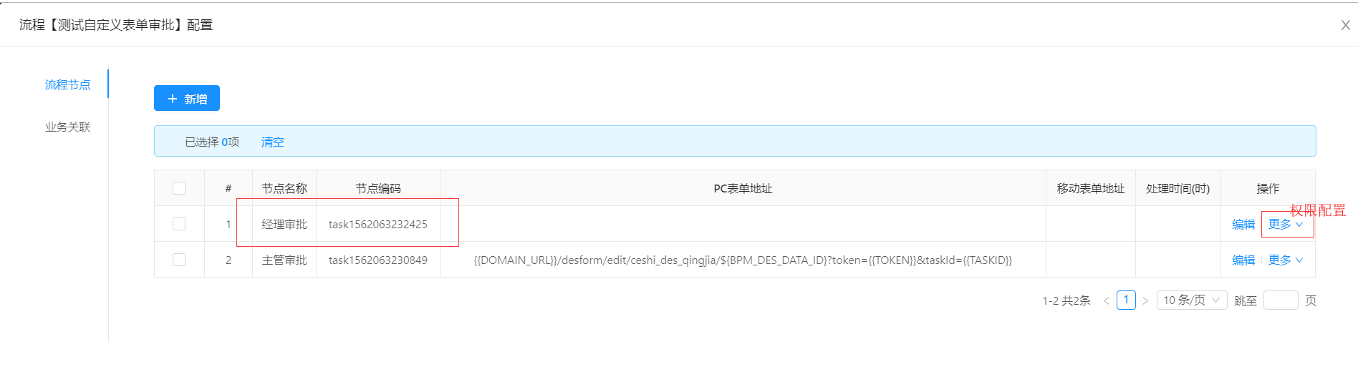Check the row for 主管审批
Viewport: 1358px width, 367px height.
point(179,260)
